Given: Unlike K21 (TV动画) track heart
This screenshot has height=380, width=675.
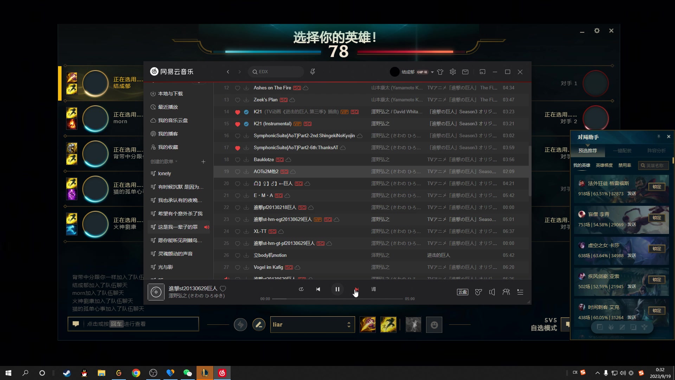Looking at the screenshot, I should coord(238,112).
